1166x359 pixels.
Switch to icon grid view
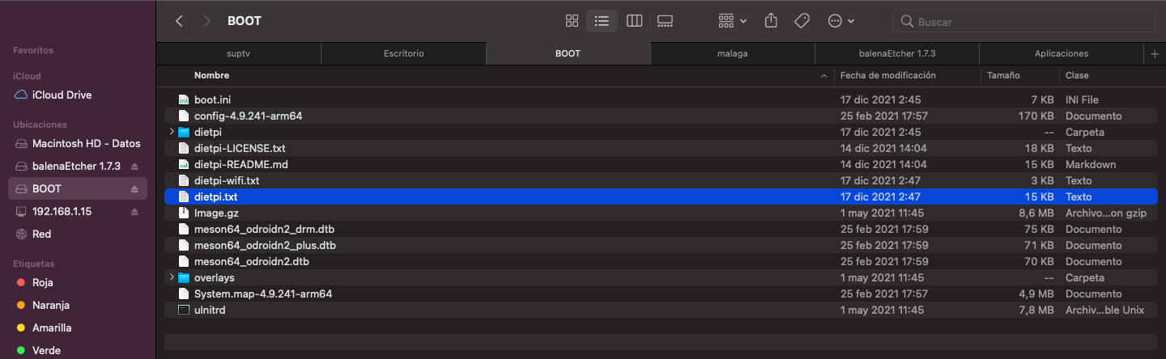572,21
